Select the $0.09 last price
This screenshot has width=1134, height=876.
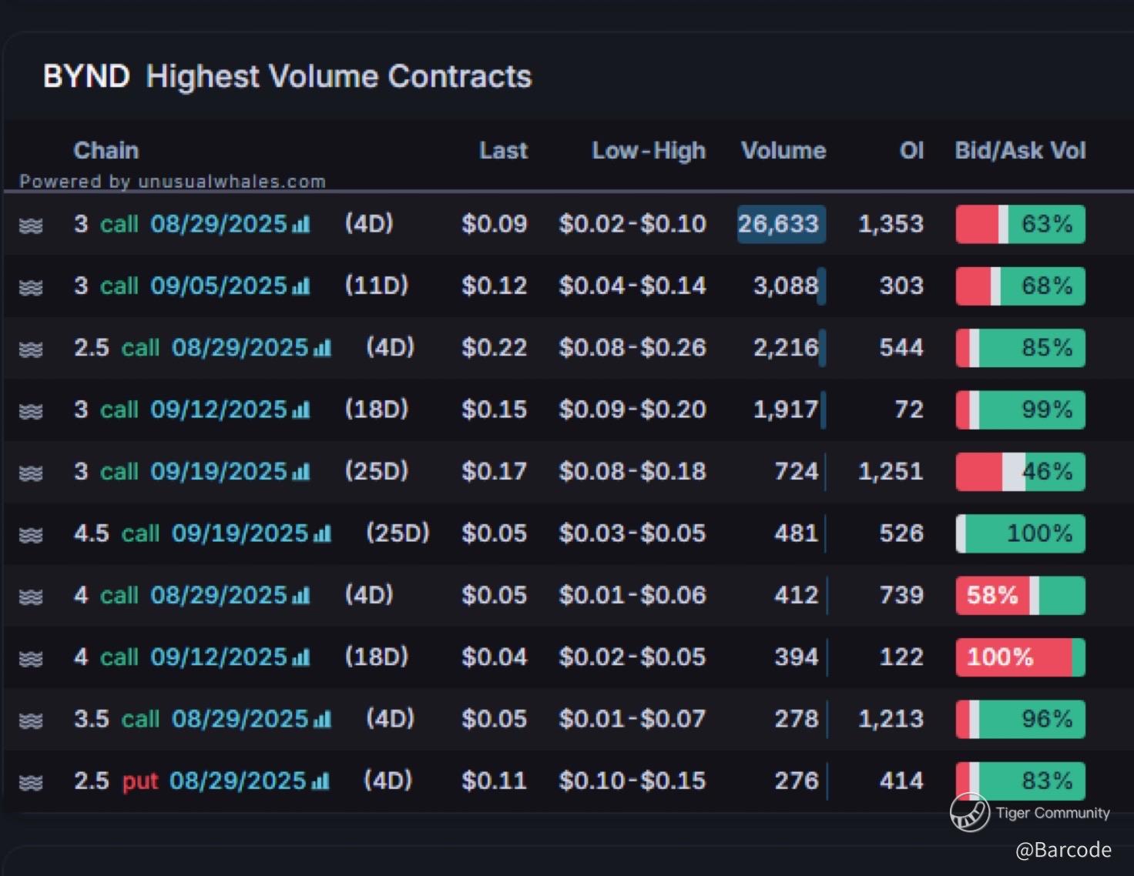tap(495, 224)
